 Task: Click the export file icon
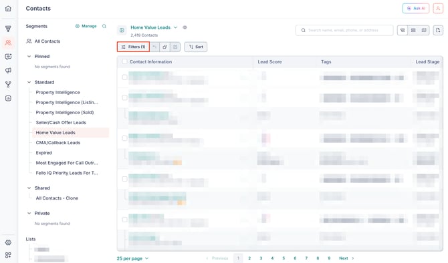[x=438, y=30]
